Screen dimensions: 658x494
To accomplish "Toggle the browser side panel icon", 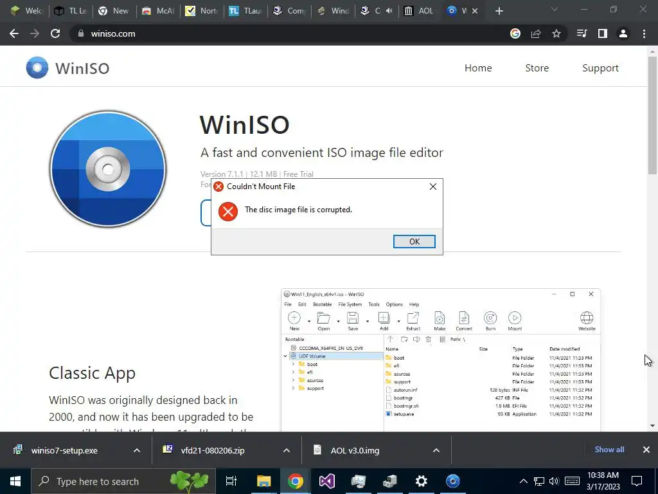I will (x=603, y=33).
